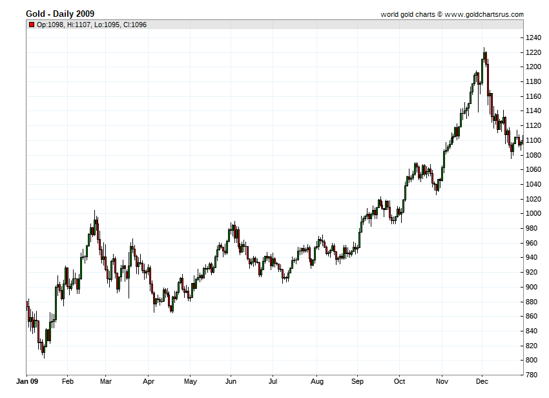The image size is (549, 398).
Task: Click the 'Apr' x-axis label
Action: [x=149, y=381]
